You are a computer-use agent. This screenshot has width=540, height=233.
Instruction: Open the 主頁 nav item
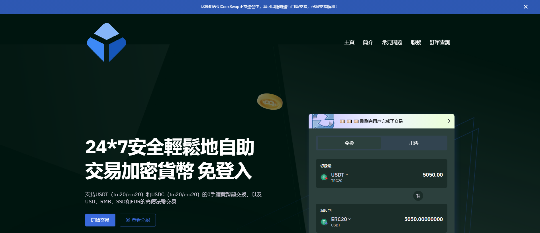[349, 42]
